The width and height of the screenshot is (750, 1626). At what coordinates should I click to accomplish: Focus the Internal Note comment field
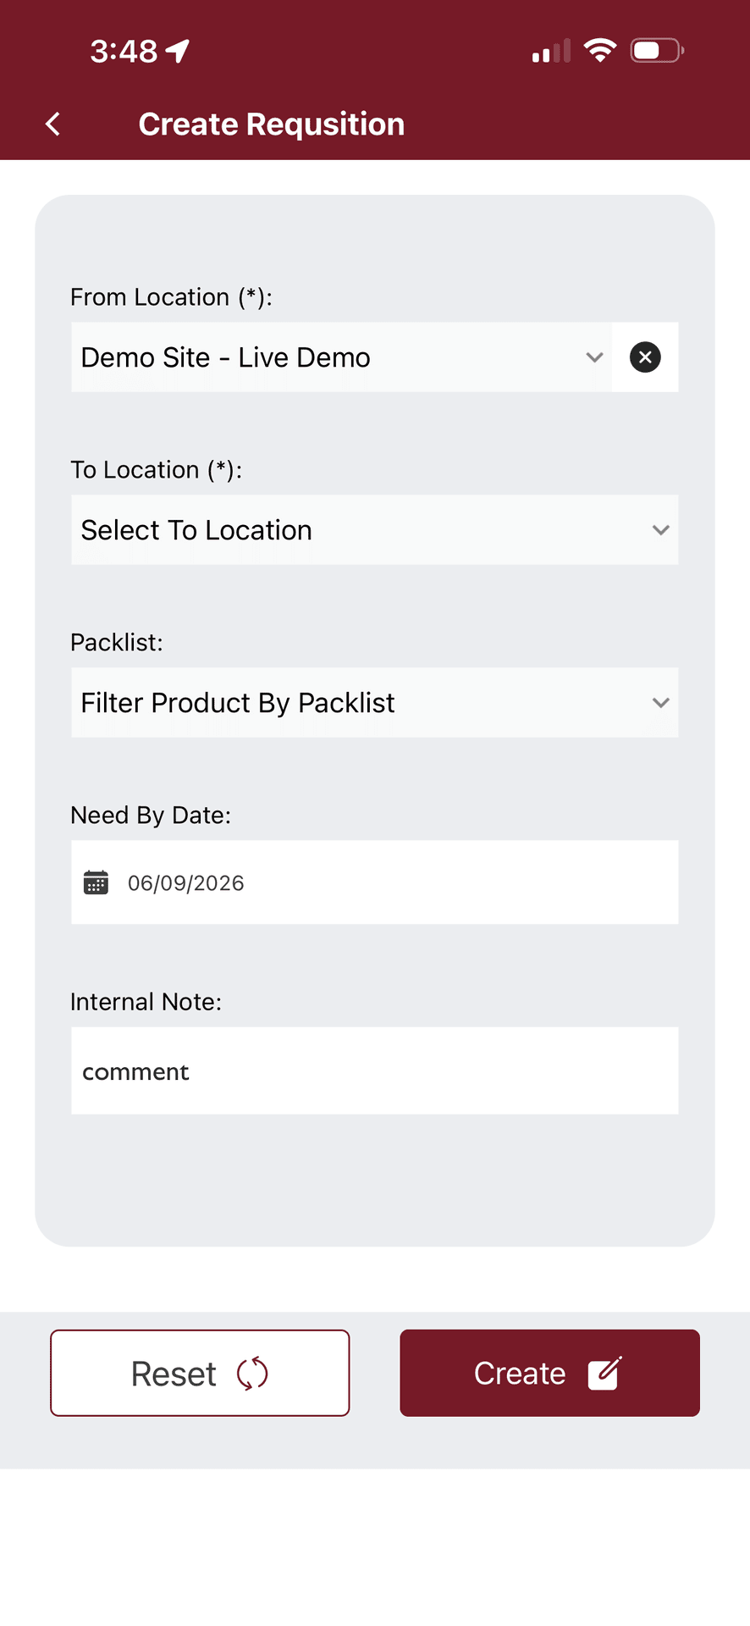[375, 1071]
